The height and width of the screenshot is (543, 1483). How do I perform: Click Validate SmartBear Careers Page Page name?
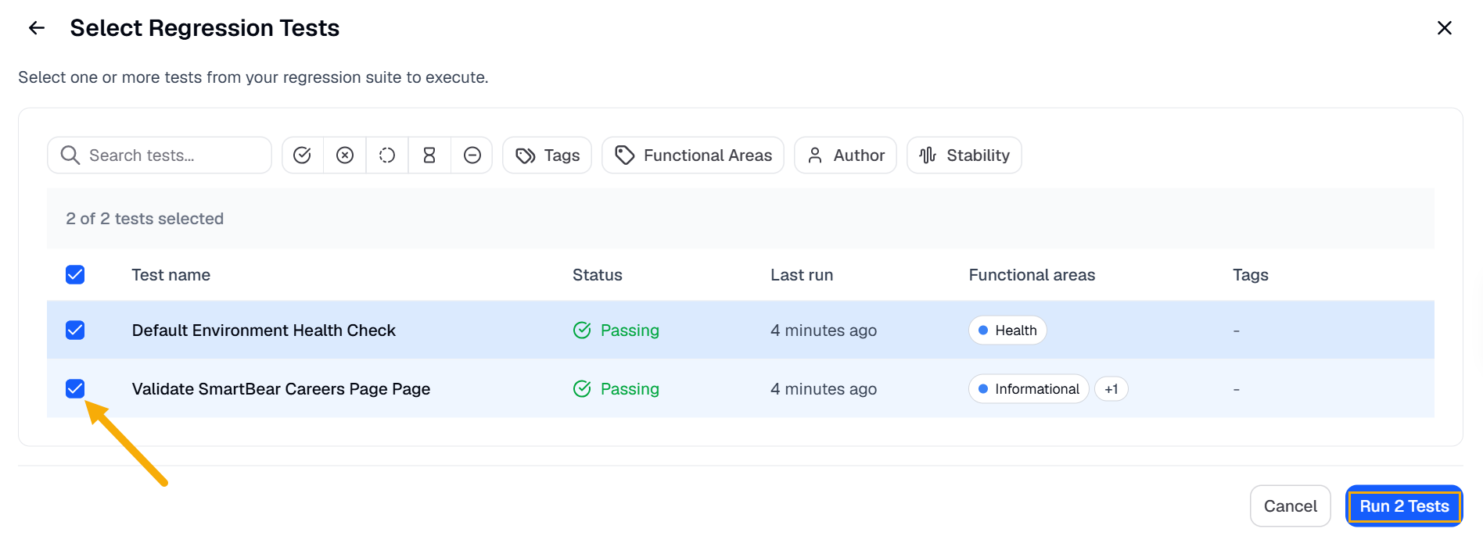tap(281, 389)
